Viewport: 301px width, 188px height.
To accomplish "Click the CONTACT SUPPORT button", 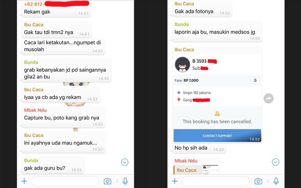I will click(217, 136).
